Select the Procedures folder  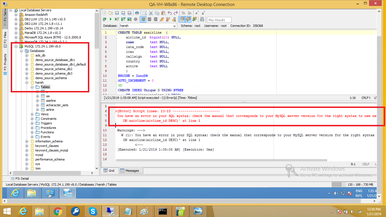[48, 128]
